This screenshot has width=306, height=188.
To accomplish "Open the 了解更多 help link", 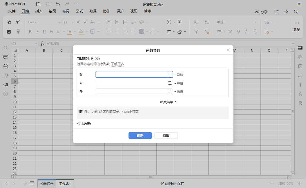I will tap(117, 64).
